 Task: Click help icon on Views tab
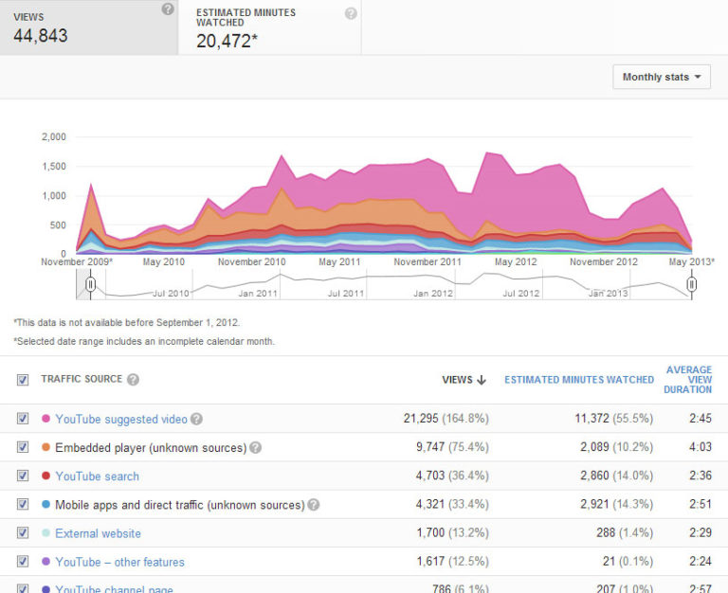coord(168,9)
